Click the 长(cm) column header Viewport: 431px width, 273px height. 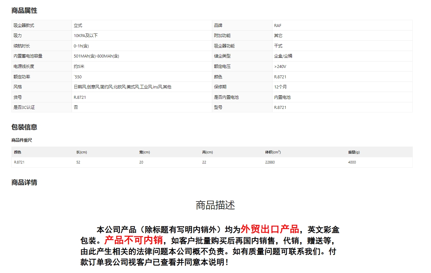pyautogui.click(x=81, y=152)
